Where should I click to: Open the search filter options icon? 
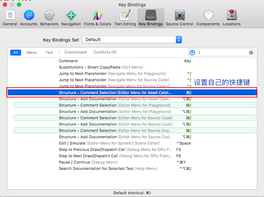pos(192,53)
